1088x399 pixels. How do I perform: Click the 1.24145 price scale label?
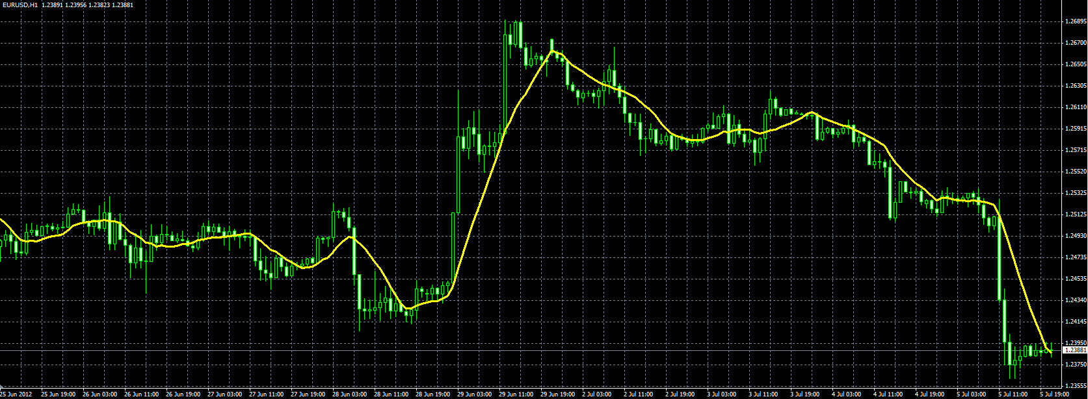click(x=1076, y=322)
